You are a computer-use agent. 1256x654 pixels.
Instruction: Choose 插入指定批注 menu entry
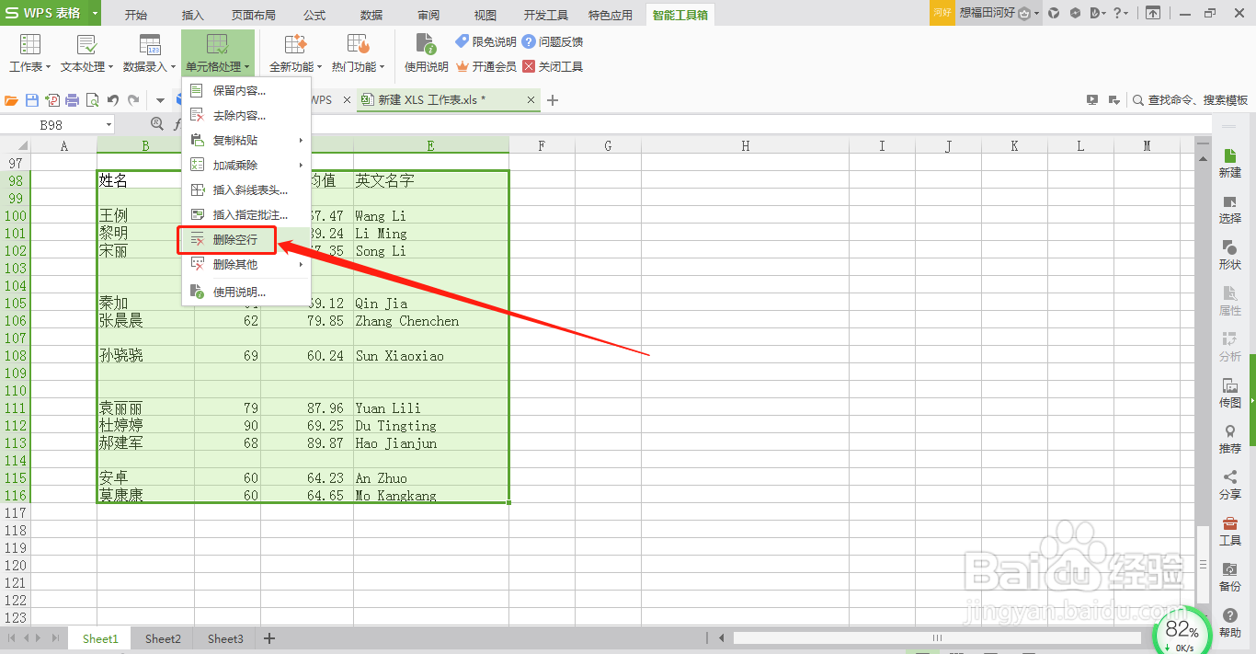246,214
